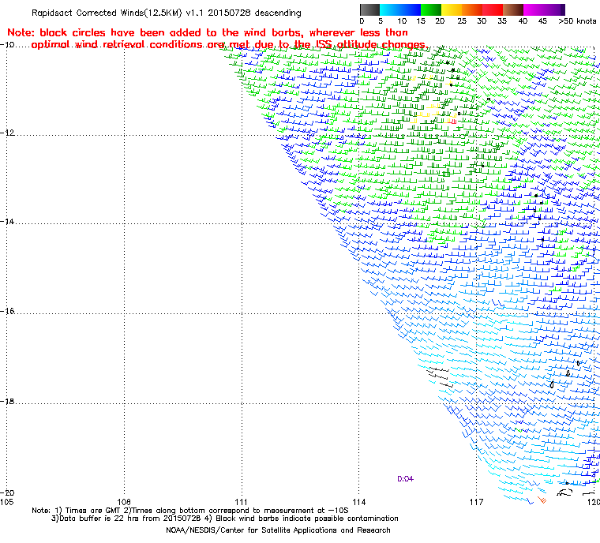
Task: Click the '108' longitude axis label
Action: click(124, 502)
